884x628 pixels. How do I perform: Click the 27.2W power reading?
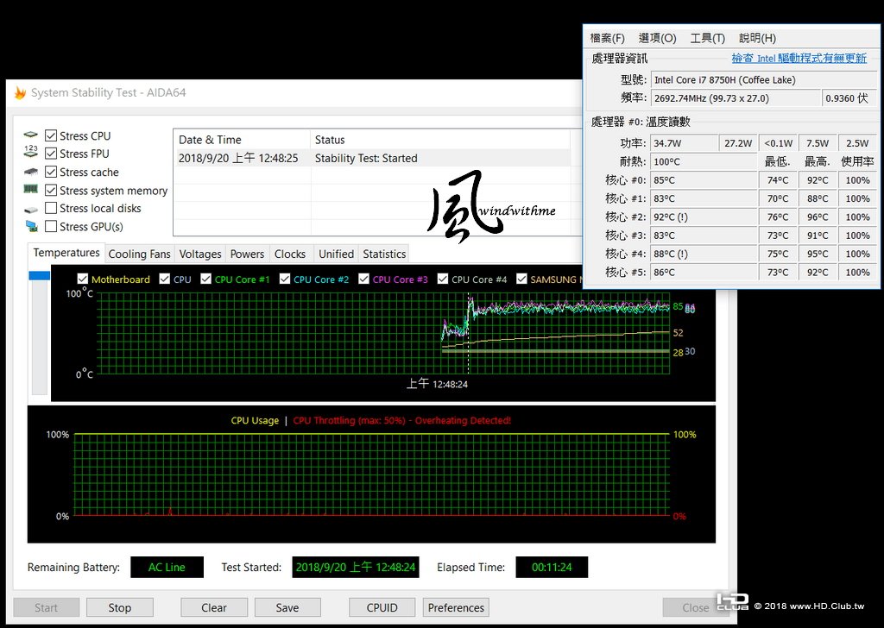click(x=737, y=143)
